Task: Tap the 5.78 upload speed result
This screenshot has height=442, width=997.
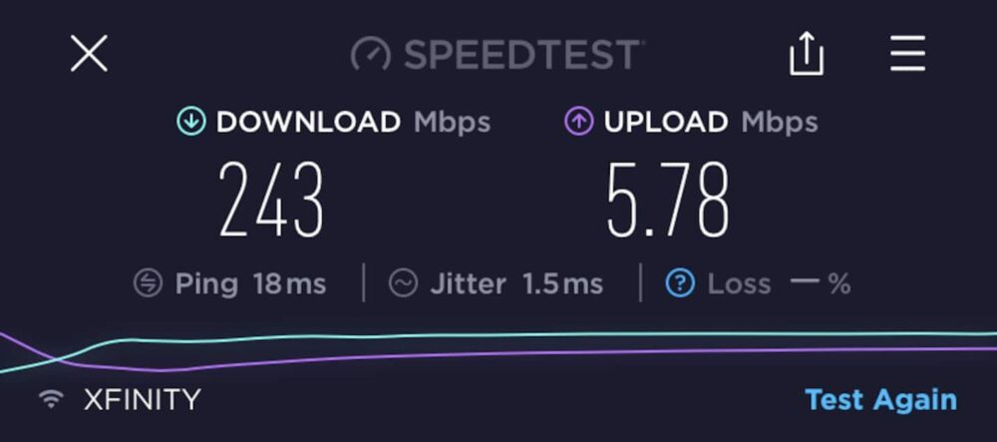Action: coord(668,200)
